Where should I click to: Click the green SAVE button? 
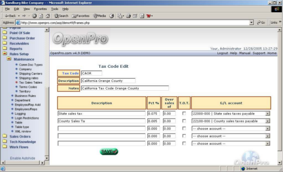(109, 152)
